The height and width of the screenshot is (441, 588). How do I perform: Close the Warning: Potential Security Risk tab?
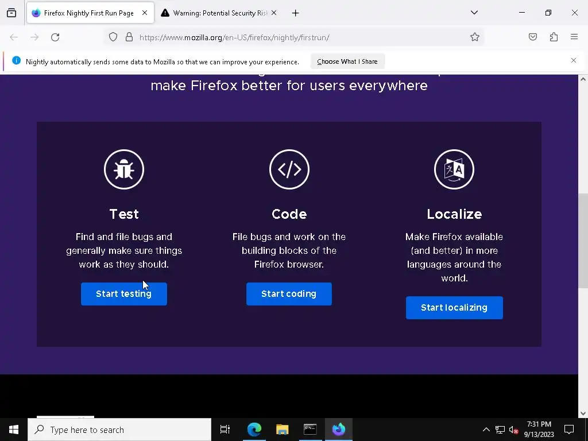[x=274, y=13]
